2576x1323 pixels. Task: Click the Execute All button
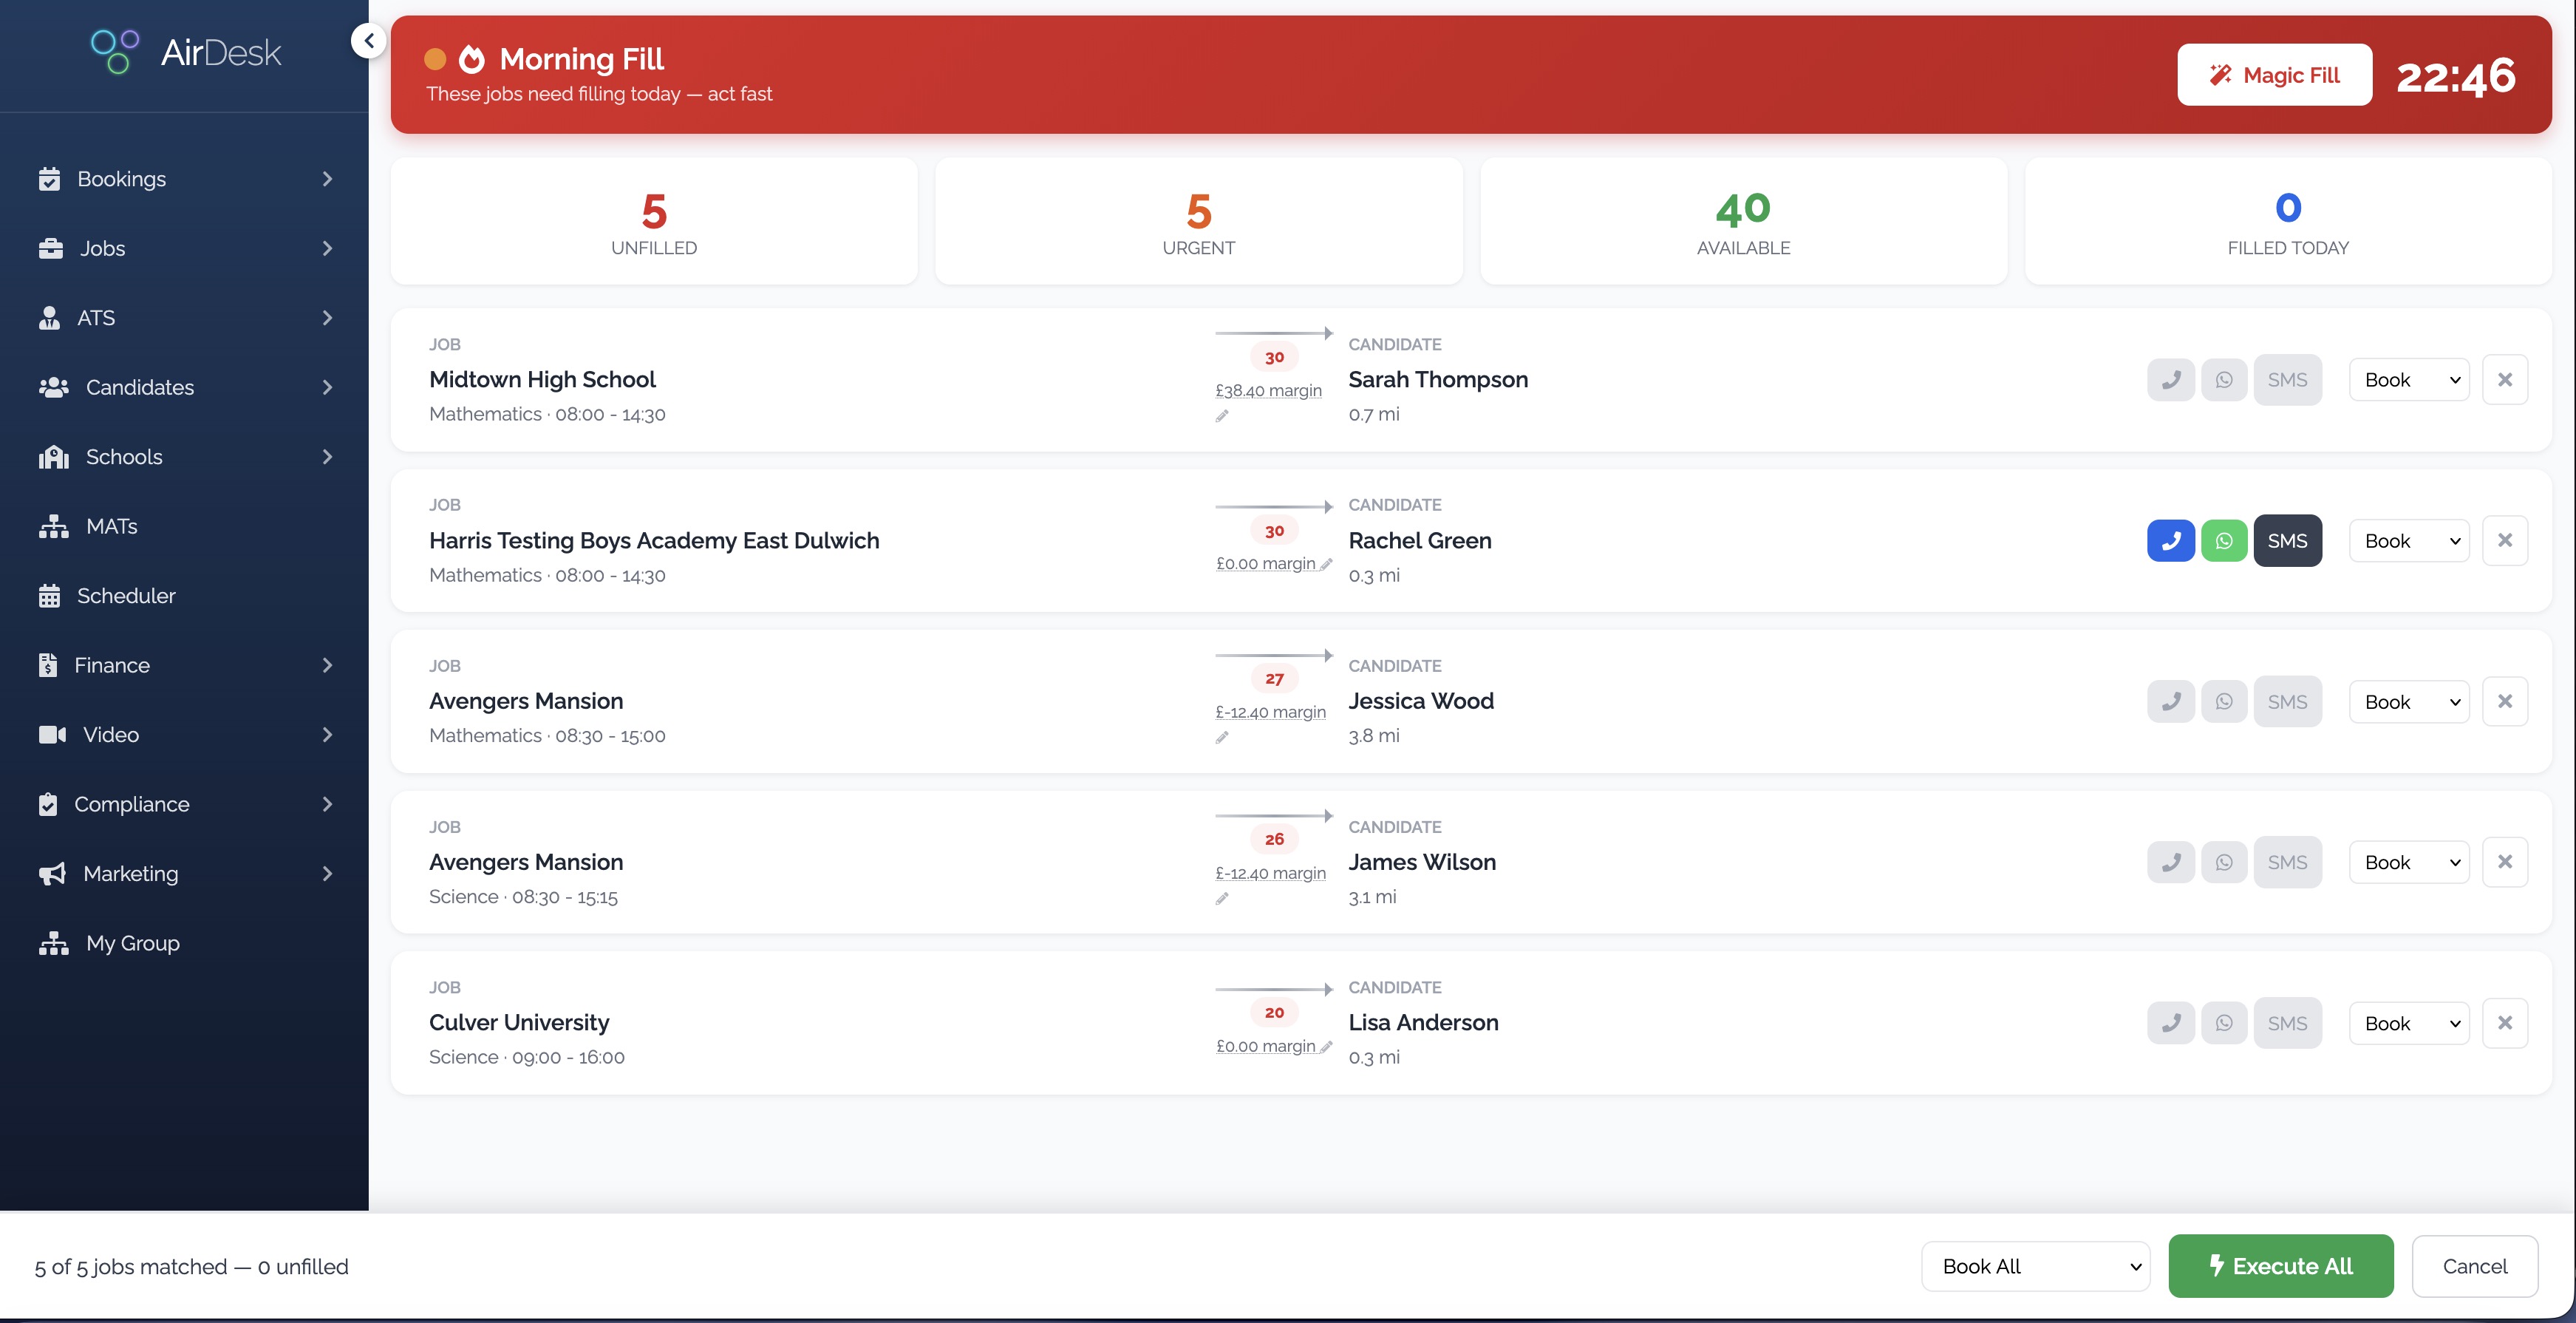(x=2281, y=1265)
